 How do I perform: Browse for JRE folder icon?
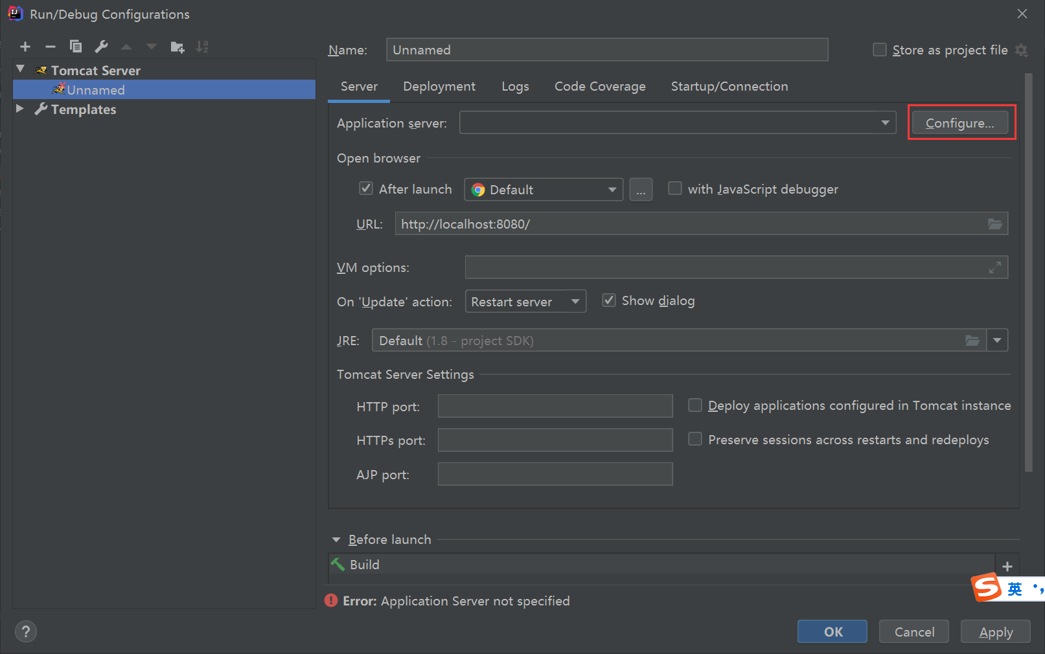click(x=972, y=341)
